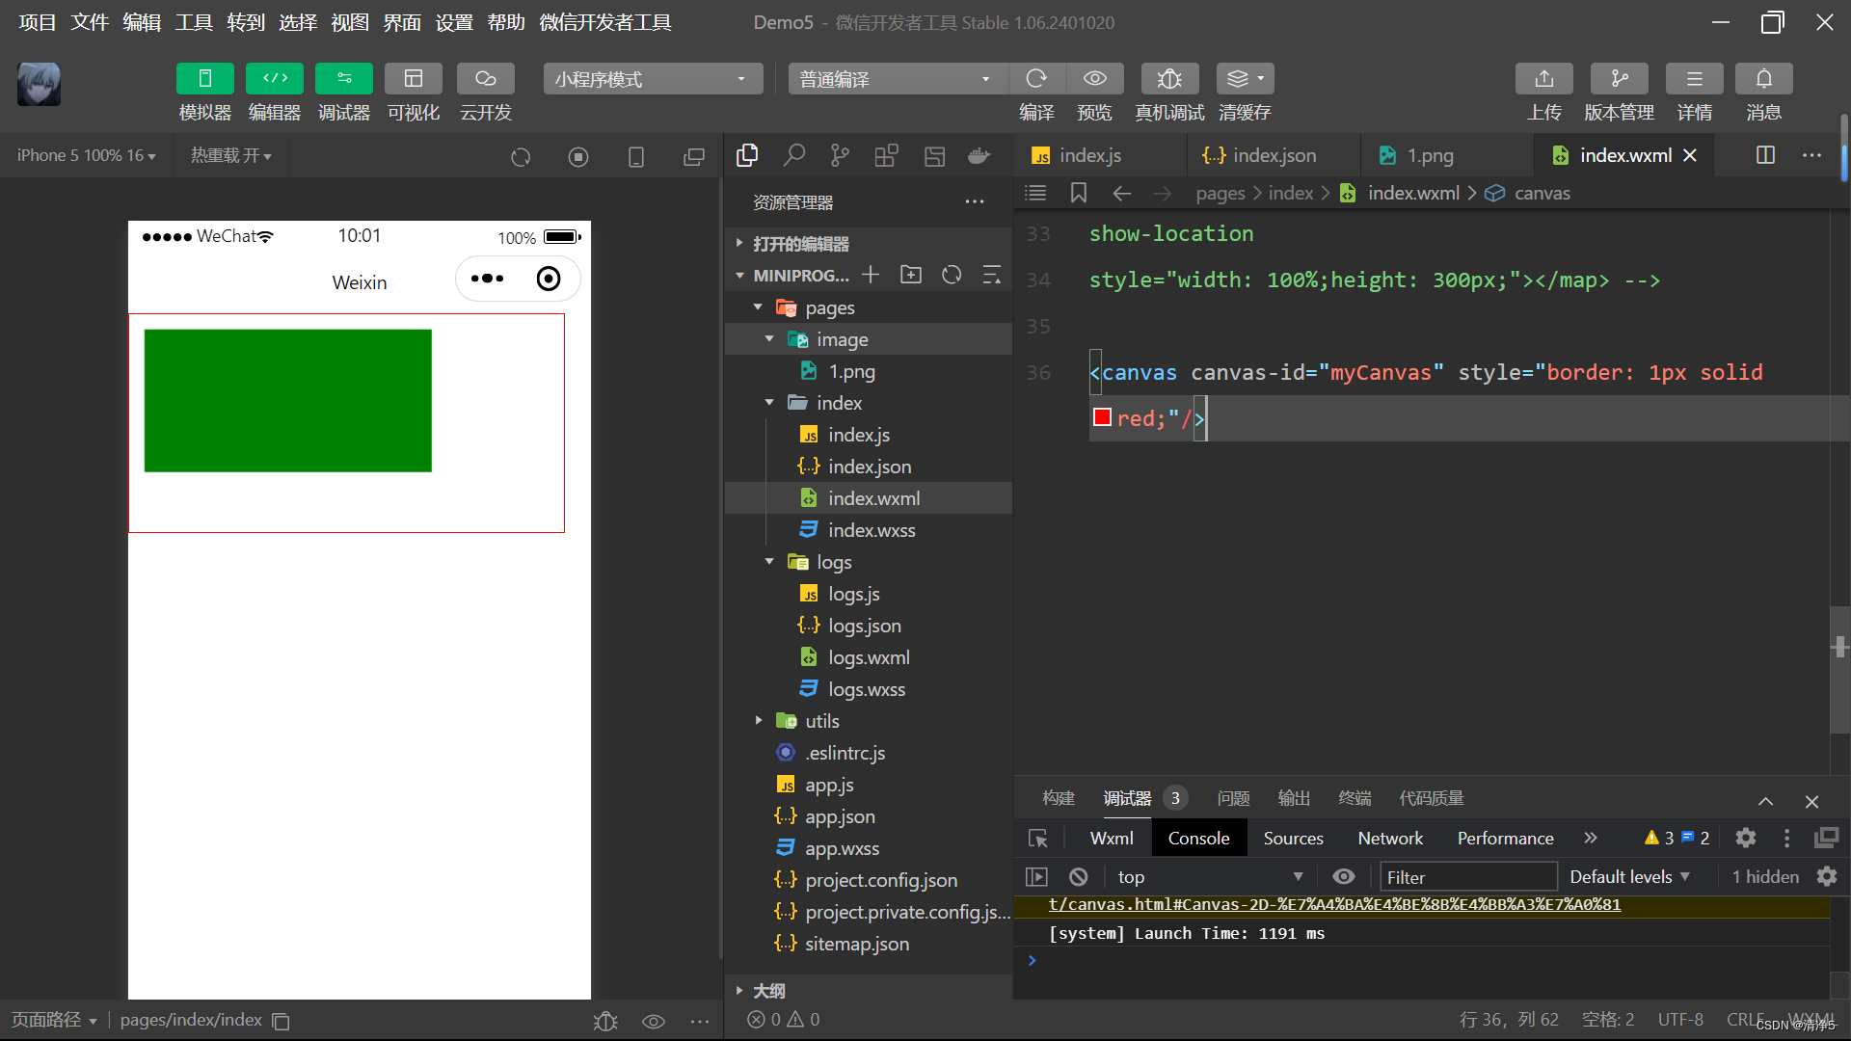Open the Tools menu (工具)

coord(193,22)
